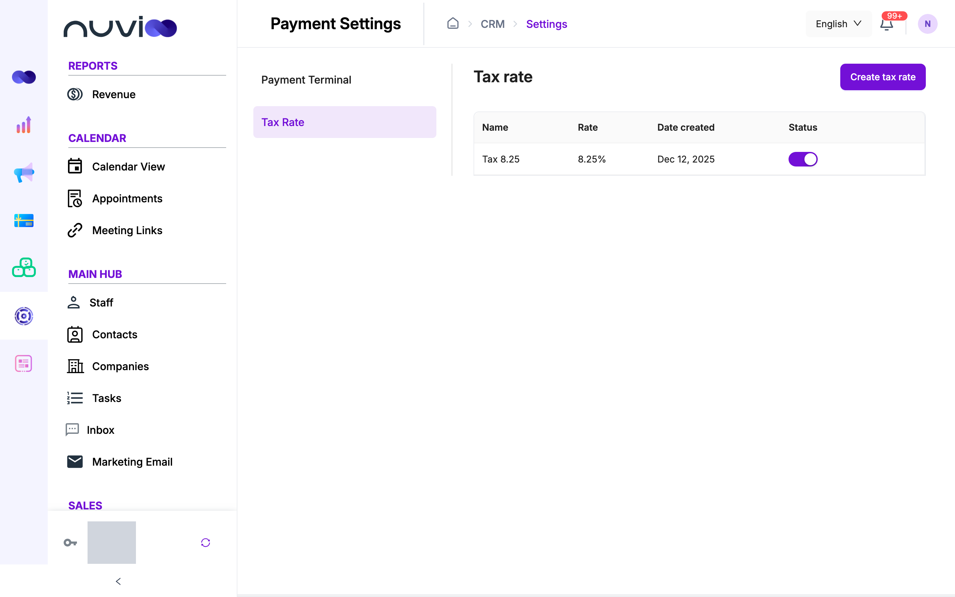Click the 'Dec 12, 2025' date cell
This screenshot has width=955, height=597.
pos(686,159)
